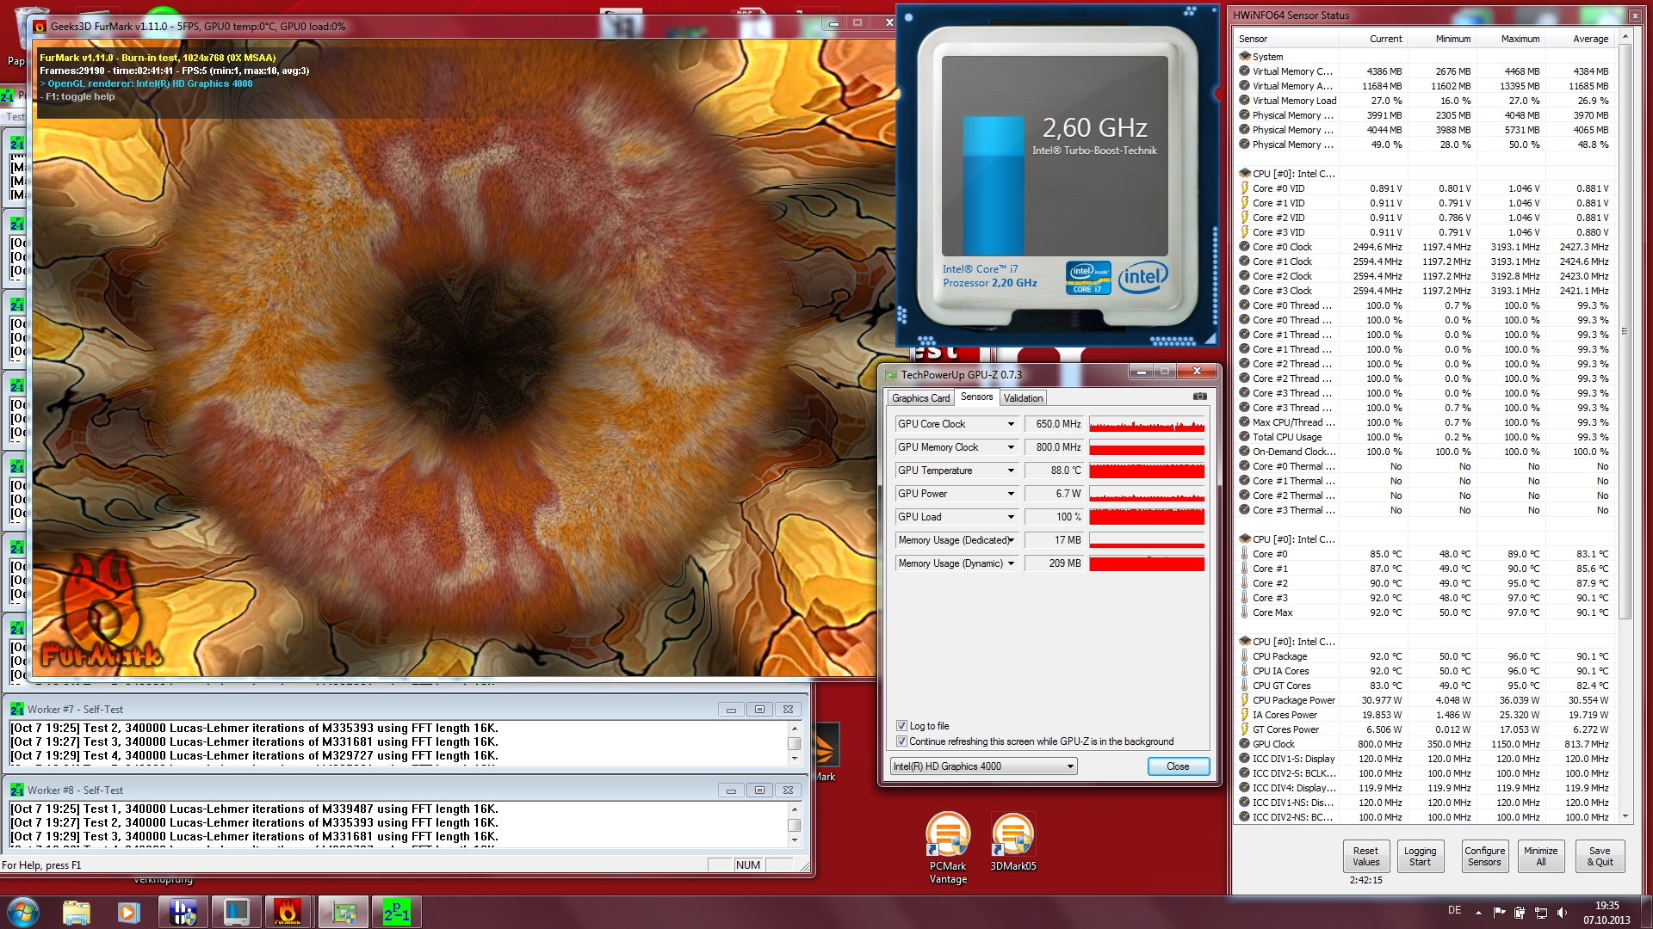Open the GPU Core Clock sensor dropdown

[1011, 424]
